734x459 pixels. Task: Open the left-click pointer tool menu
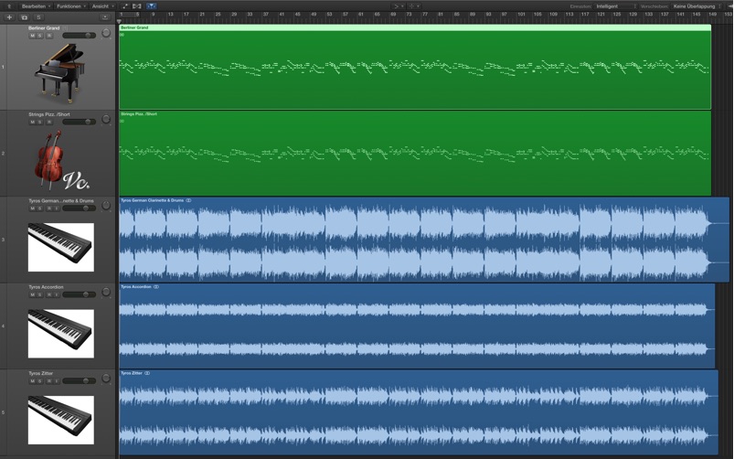398,6
